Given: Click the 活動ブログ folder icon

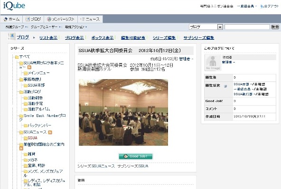Looking at the screenshot, I should 21,92.
